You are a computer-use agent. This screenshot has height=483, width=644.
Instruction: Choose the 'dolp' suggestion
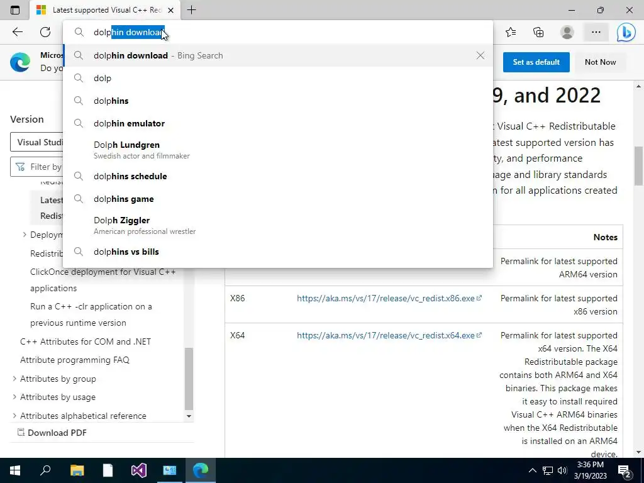[278, 78]
